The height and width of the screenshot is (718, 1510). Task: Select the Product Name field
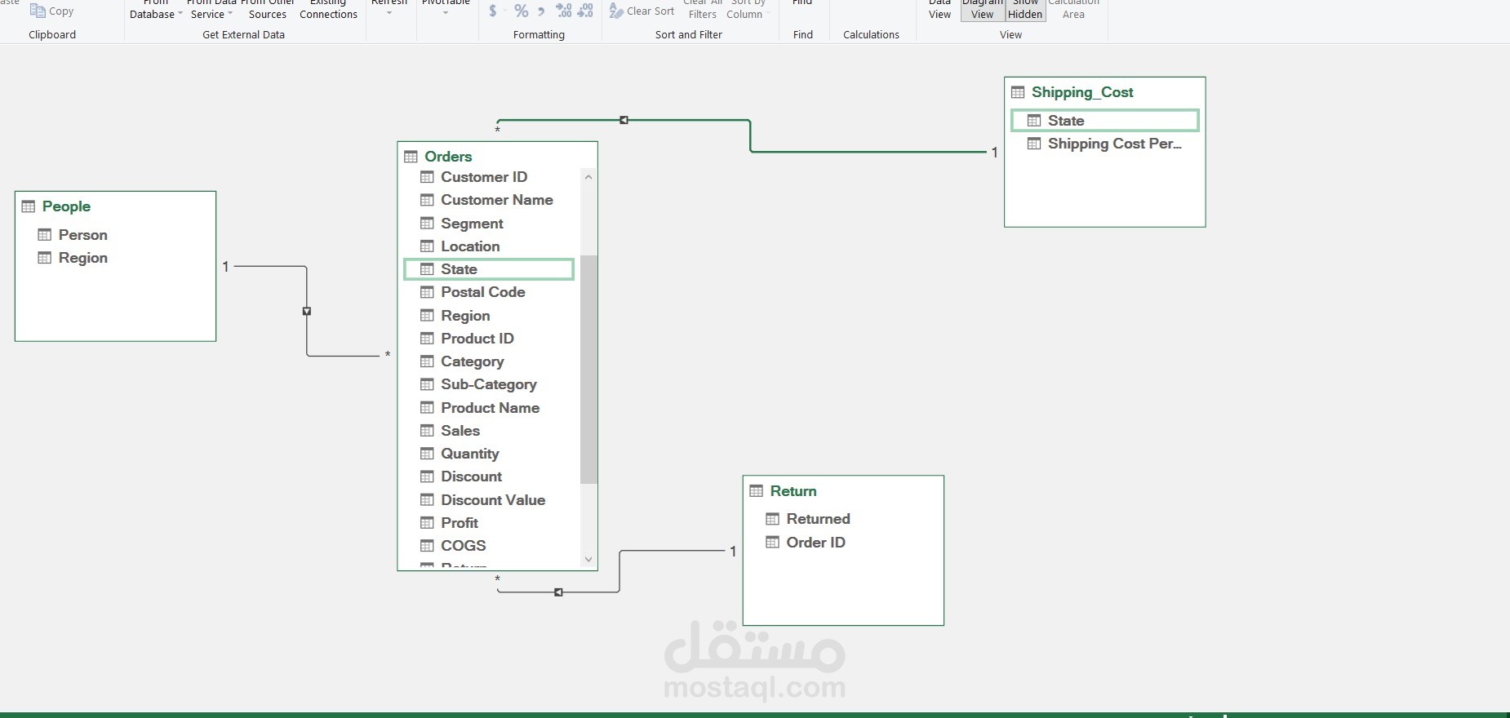tap(489, 408)
